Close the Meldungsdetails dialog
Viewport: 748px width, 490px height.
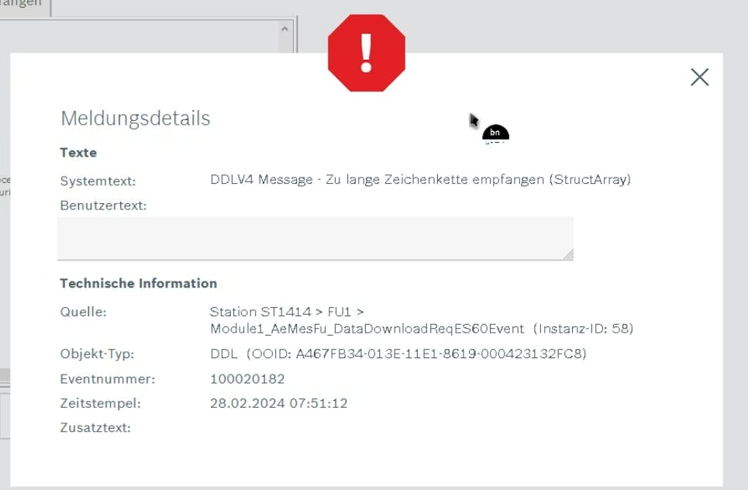[x=699, y=77]
